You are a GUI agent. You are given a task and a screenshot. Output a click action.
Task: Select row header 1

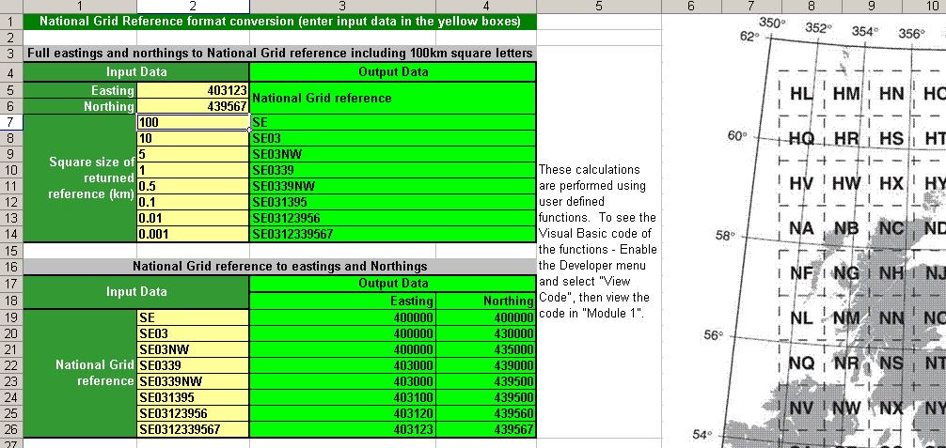[x=11, y=21]
